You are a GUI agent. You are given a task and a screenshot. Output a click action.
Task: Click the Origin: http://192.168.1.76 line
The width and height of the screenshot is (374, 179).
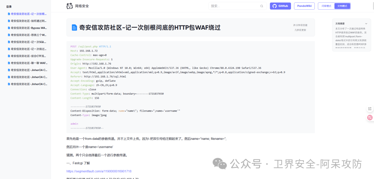91,64
